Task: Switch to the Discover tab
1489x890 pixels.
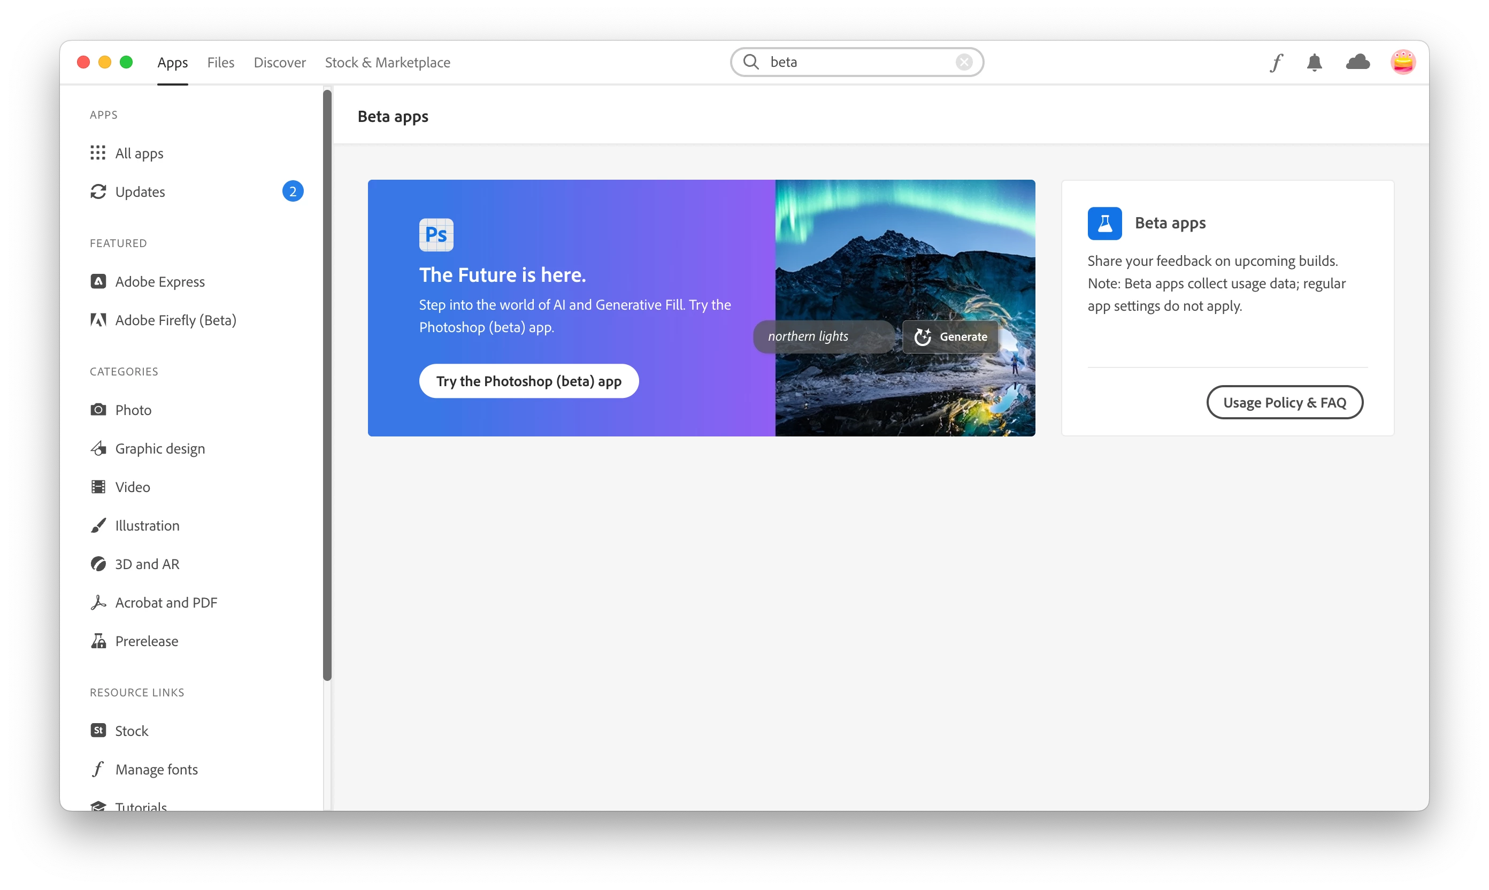Action: (x=279, y=63)
